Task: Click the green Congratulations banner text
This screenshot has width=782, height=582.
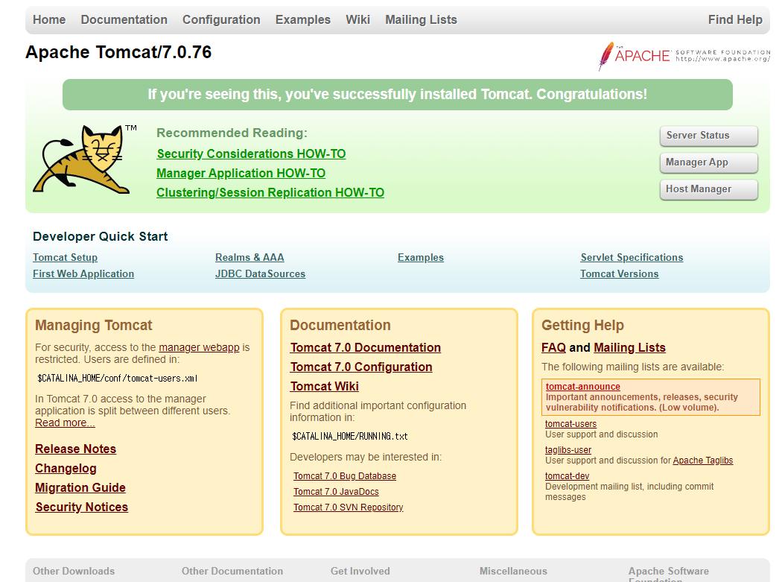Action: tap(398, 95)
